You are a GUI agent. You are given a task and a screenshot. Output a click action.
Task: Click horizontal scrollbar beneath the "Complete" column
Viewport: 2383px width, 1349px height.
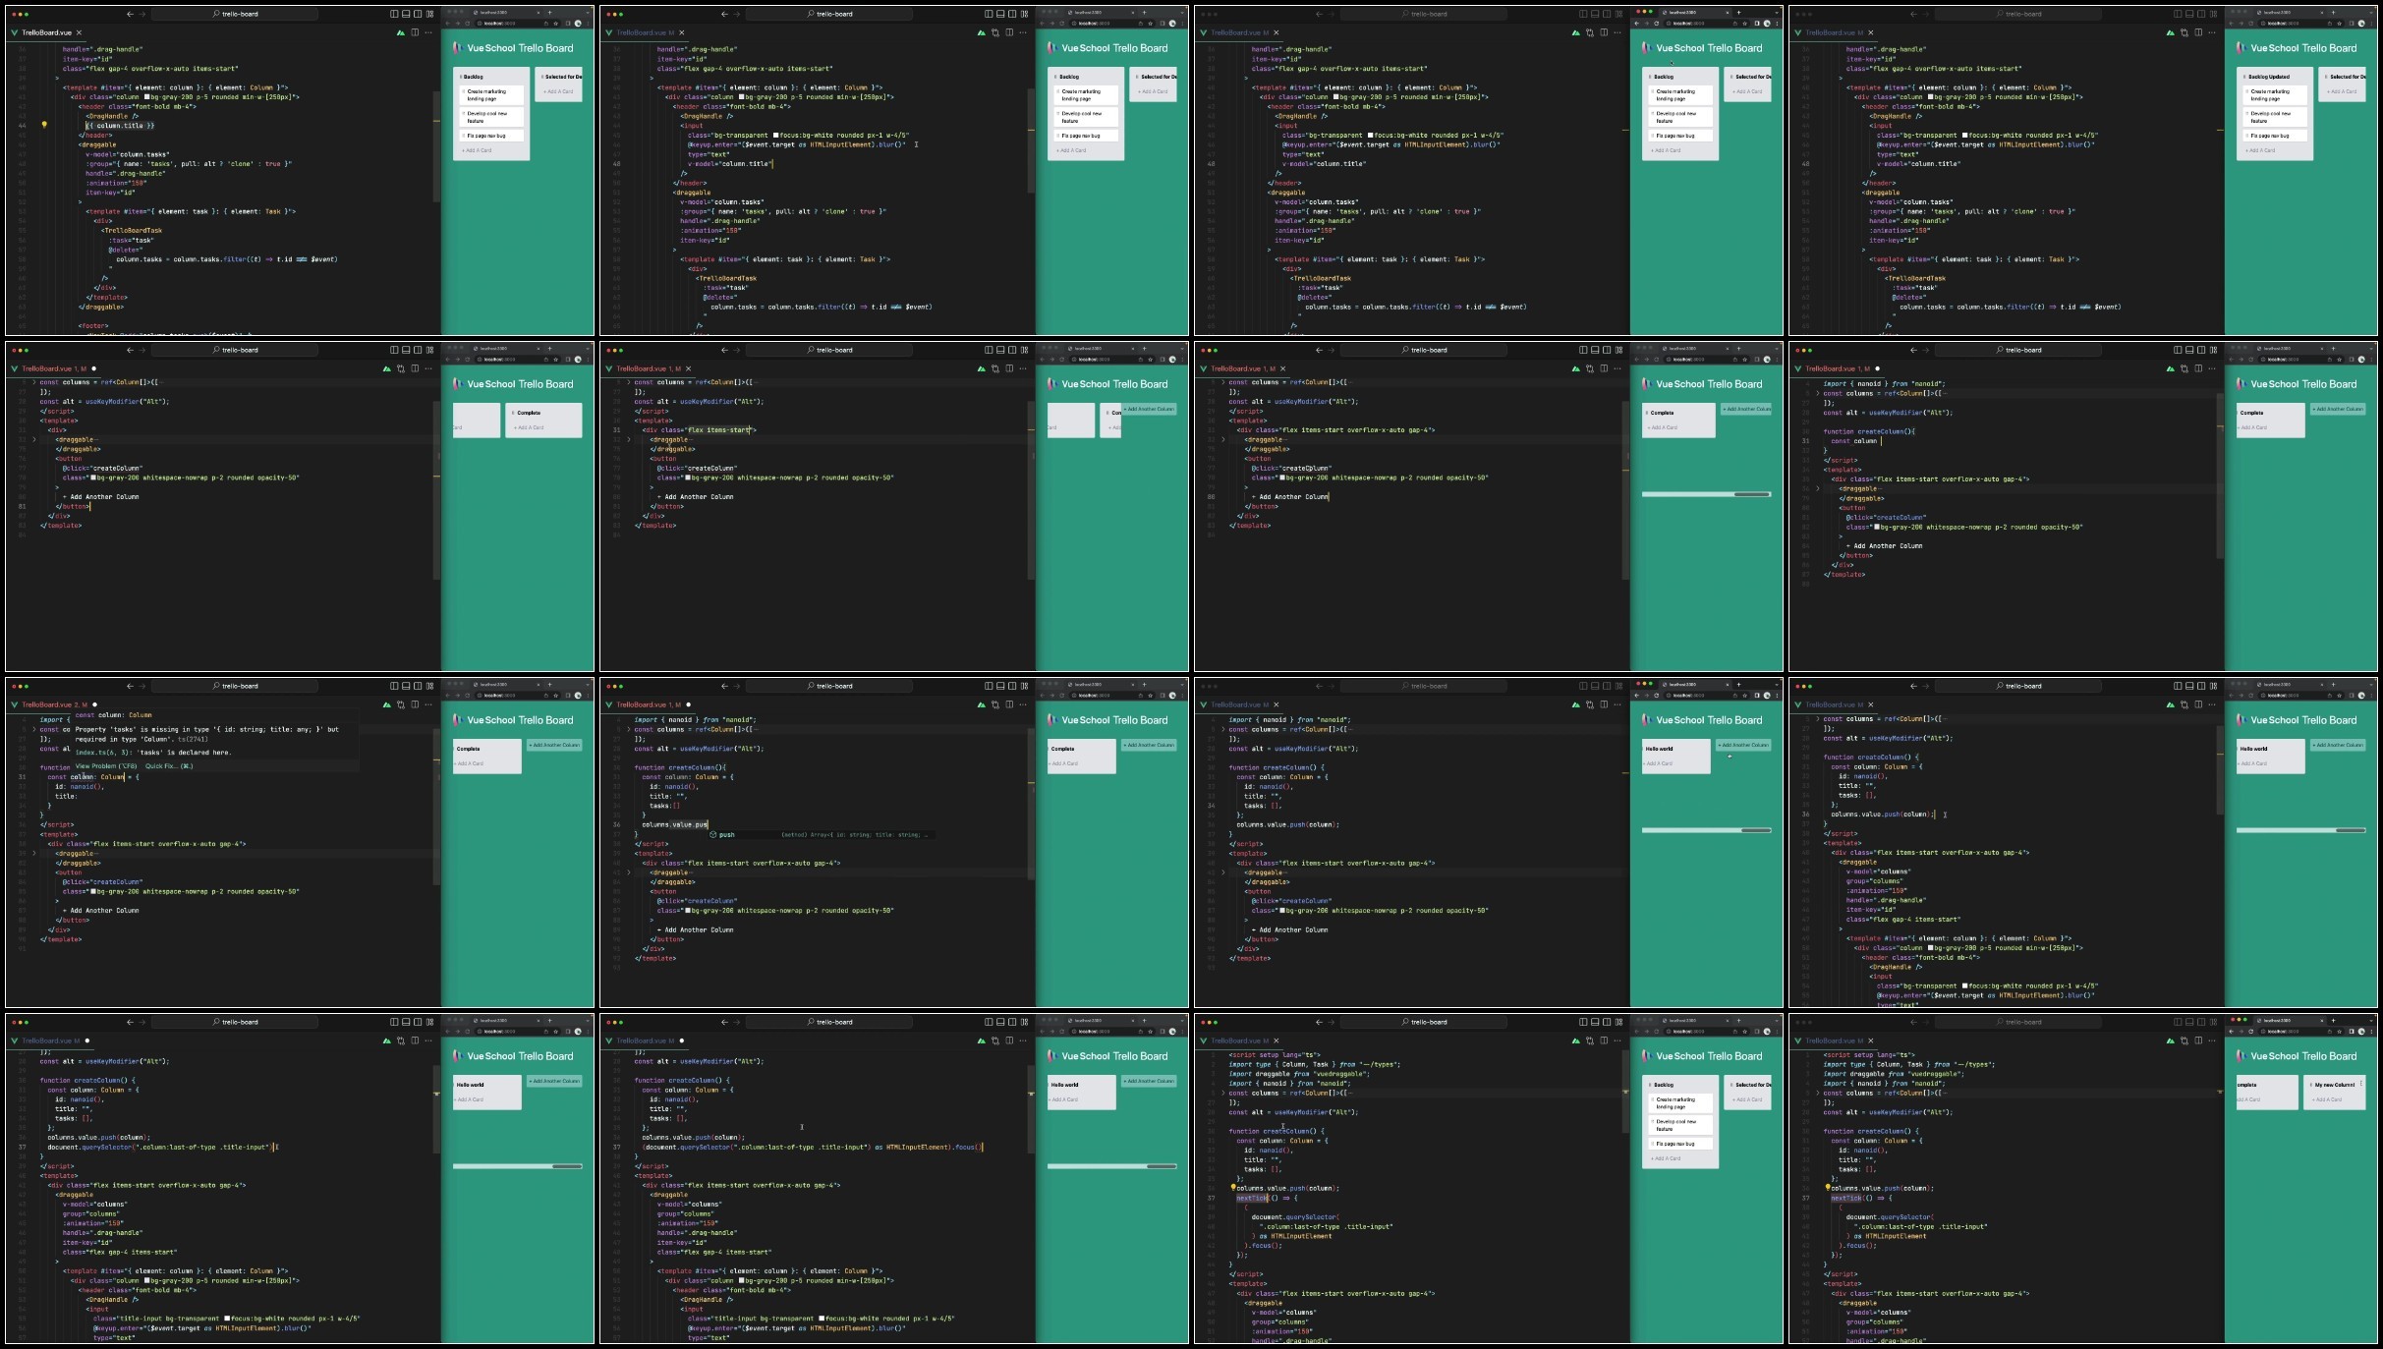[1706, 494]
